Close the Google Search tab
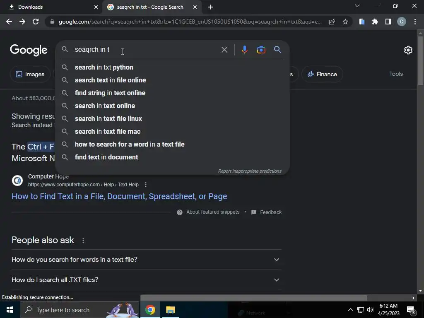The height and width of the screenshot is (318, 424). (x=195, y=7)
